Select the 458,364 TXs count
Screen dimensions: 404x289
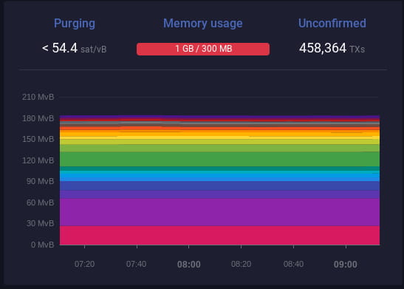click(x=332, y=48)
